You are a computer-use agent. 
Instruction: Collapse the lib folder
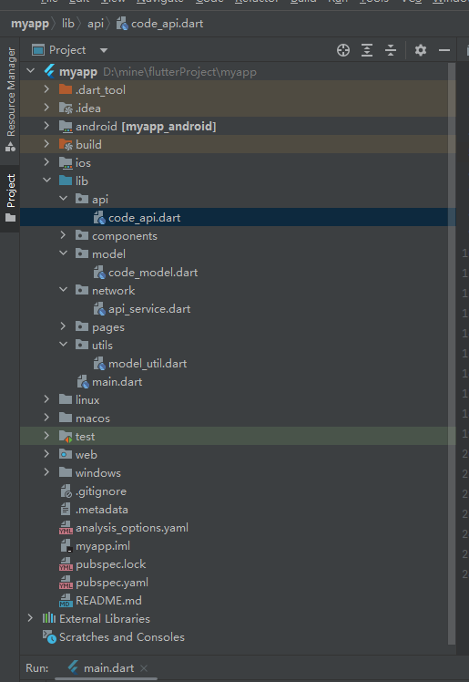tap(47, 180)
